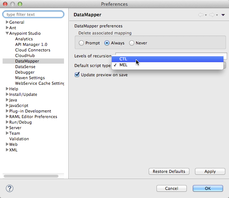The width and height of the screenshot is (229, 198).
Task: Collapse the Anypoint Studio tree node
Action: [7, 33]
